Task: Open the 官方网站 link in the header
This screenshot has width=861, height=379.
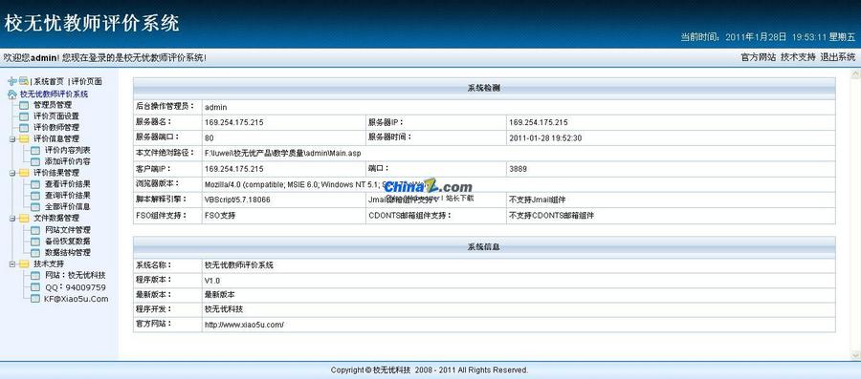Action: (x=759, y=57)
